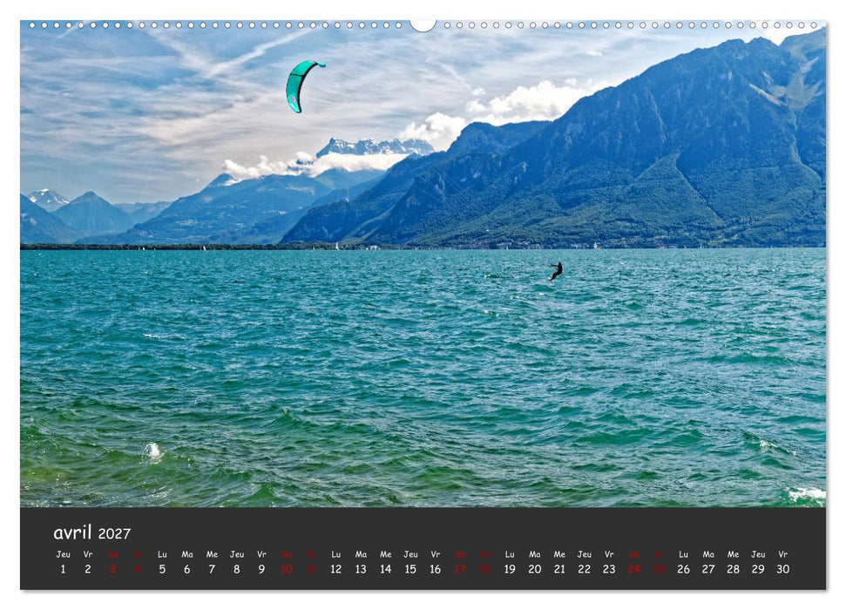Click the "Ma" label over date 6
The width and height of the screenshot is (846, 610).
coord(187,554)
